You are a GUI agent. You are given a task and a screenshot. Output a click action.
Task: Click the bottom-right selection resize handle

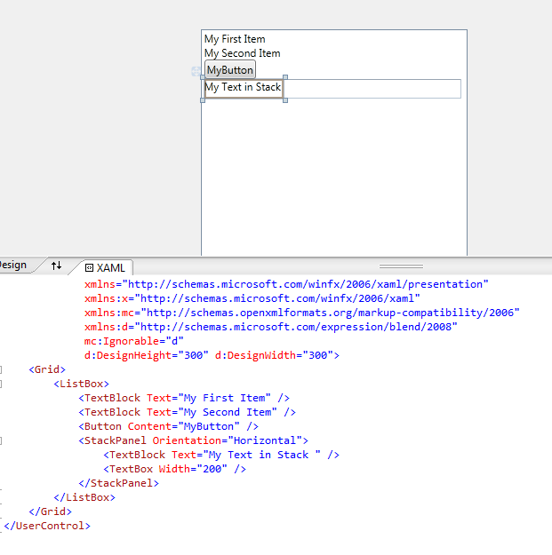tap(285, 100)
